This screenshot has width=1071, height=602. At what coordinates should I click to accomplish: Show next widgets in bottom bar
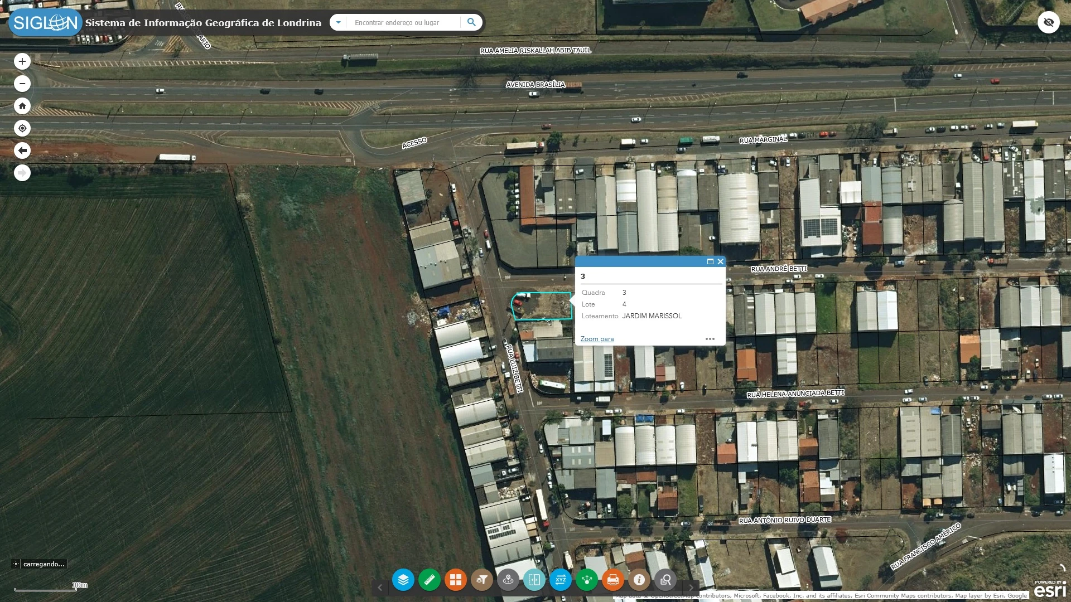click(691, 588)
